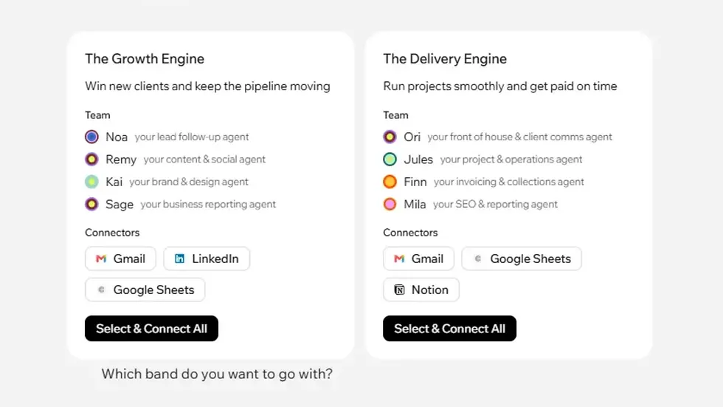Click 'your front of house & client comms agent'
723x407 pixels.
(519, 137)
